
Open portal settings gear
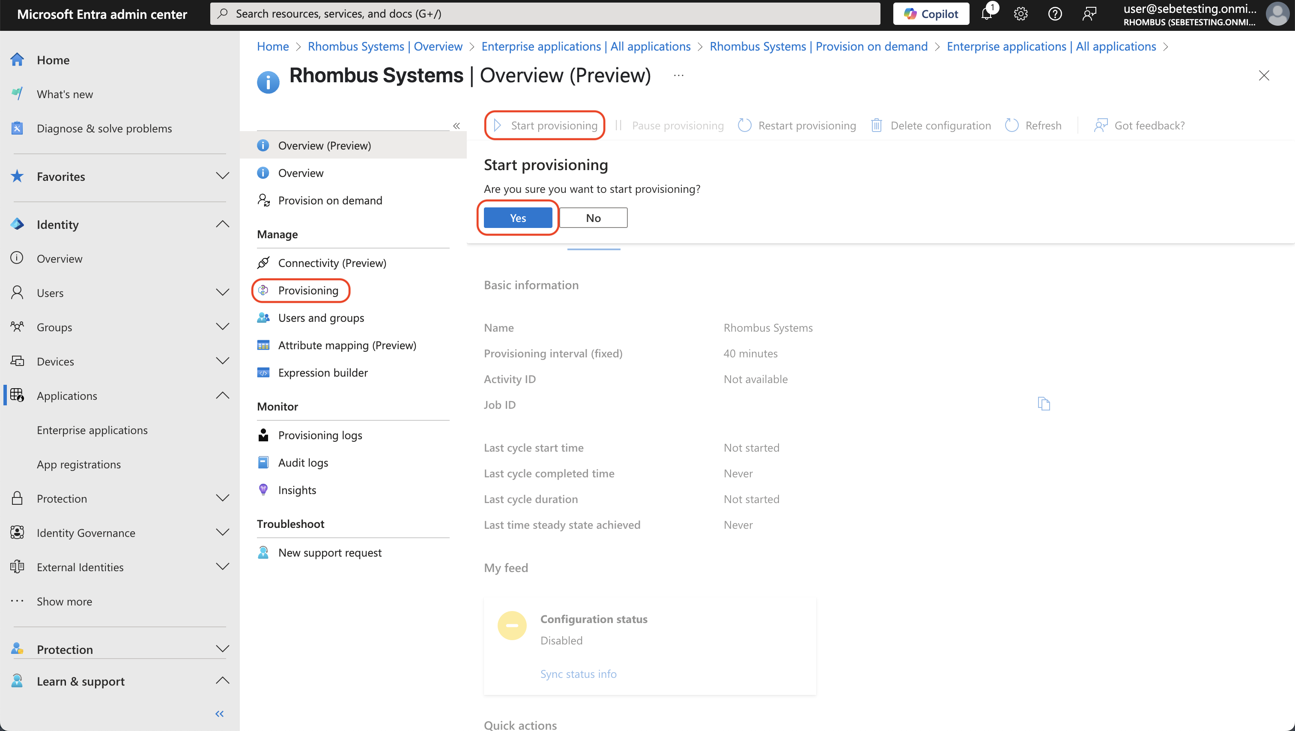click(1020, 14)
